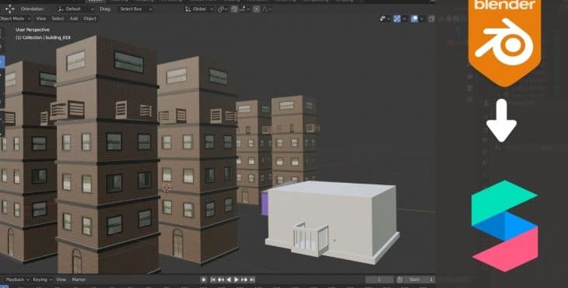Click the 'User Perspective' viewport label
568x288 pixels.
(x=33, y=30)
